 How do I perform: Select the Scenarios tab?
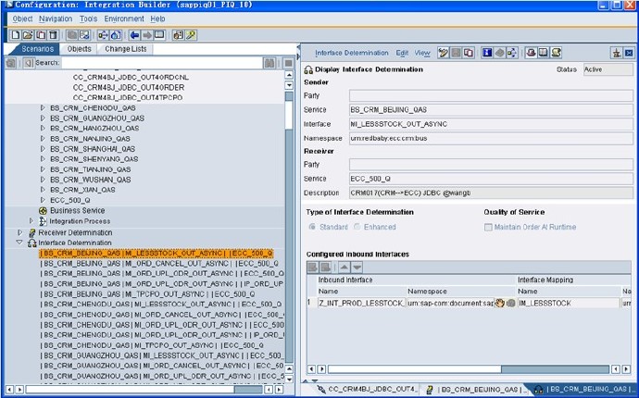pos(37,49)
